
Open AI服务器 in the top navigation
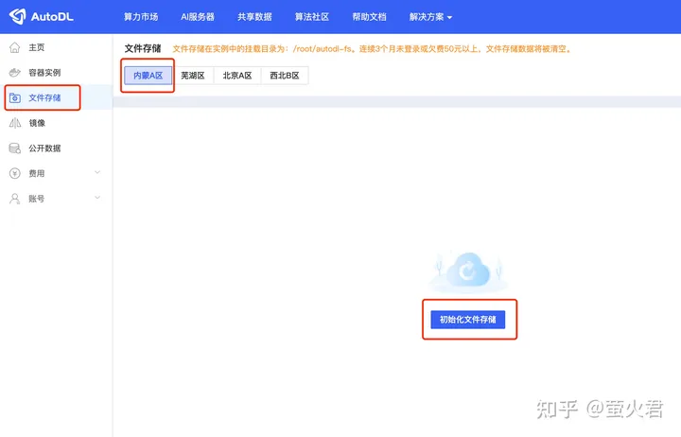tap(198, 17)
